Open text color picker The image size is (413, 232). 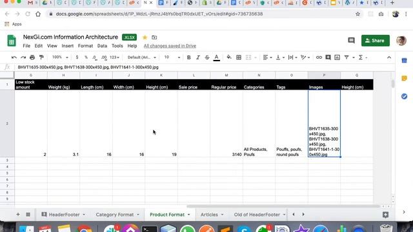point(217,57)
